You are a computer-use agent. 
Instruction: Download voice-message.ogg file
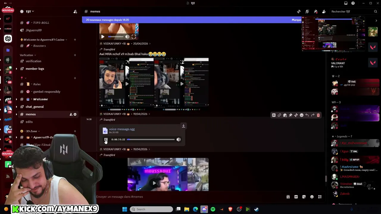tap(183, 126)
